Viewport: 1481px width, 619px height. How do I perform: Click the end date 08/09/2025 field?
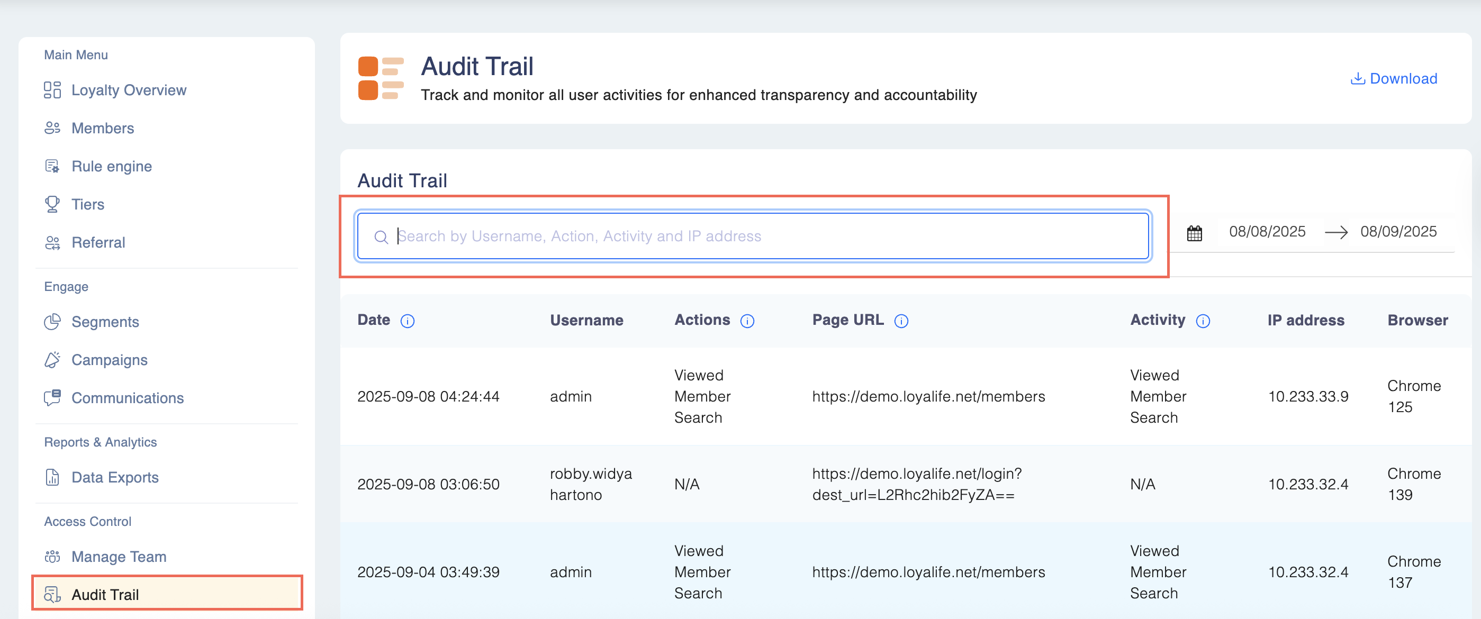click(x=1398, y=232)
